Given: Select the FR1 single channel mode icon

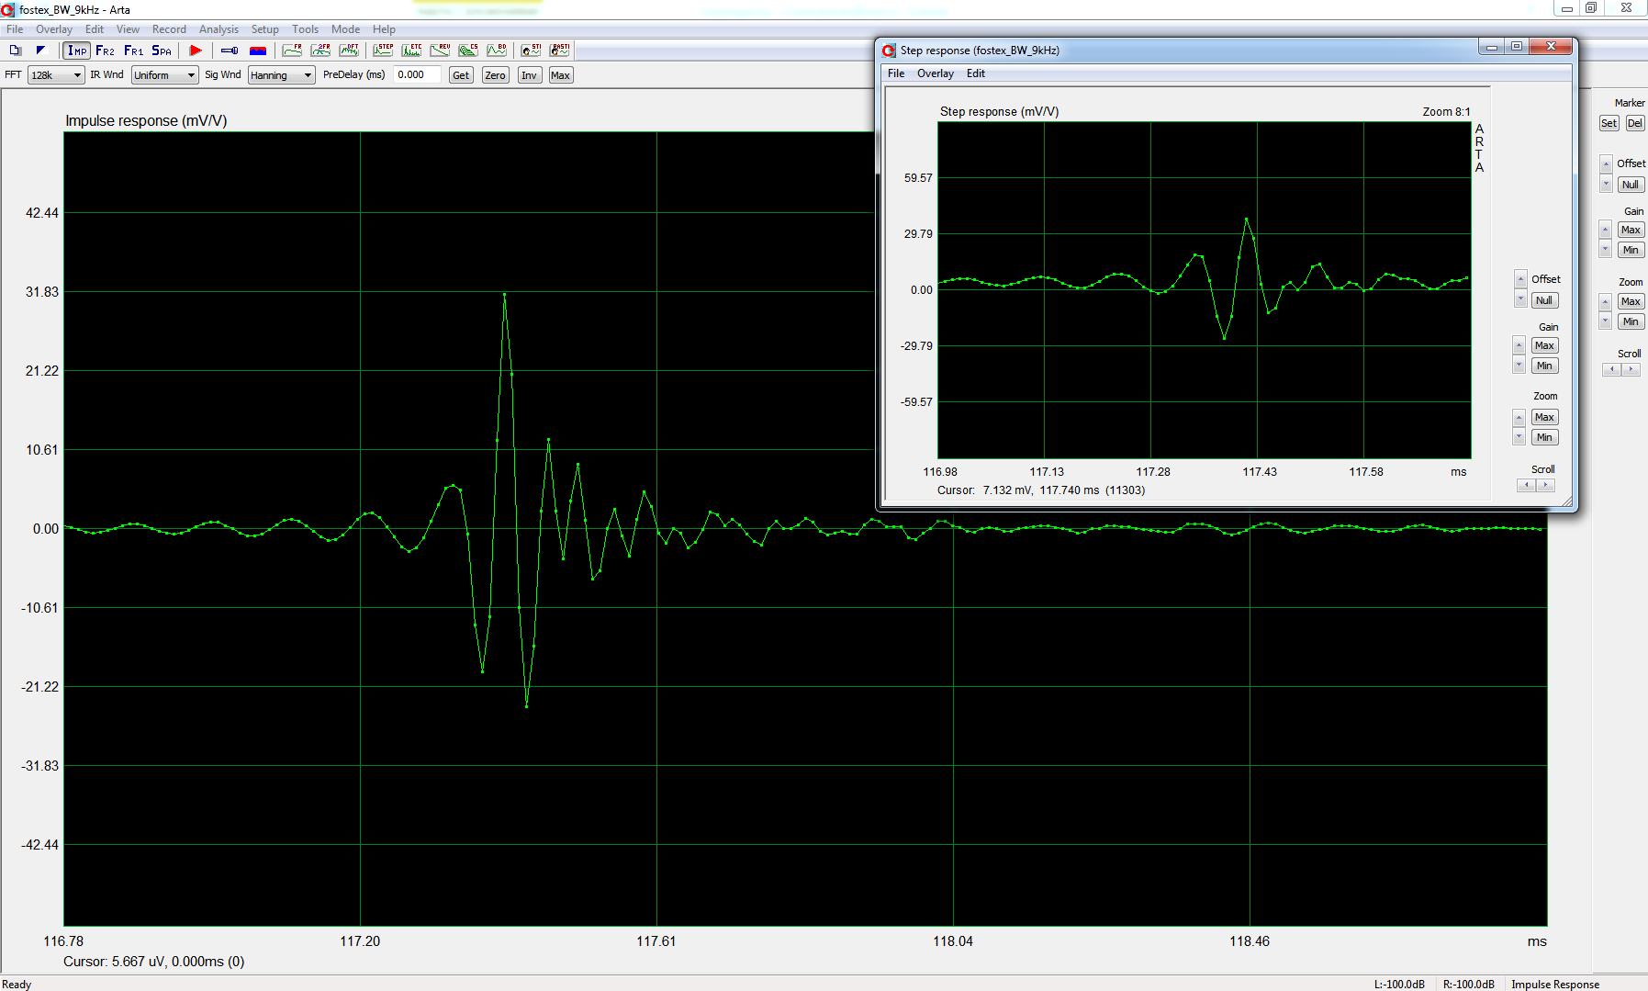Looking at the screenshot, I should (134, 51).
